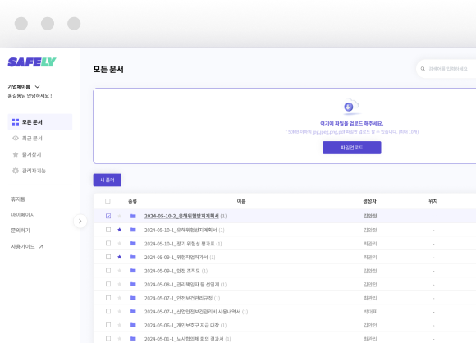
Task: Star the 개인보호구 지급 대장 folder
Action: point(120,325)
